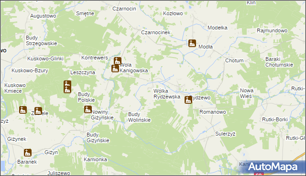Viewport: 306px width, 176px height.
Task: Click the Budy Giżyńskie label
Action: [x=98, y=137]
